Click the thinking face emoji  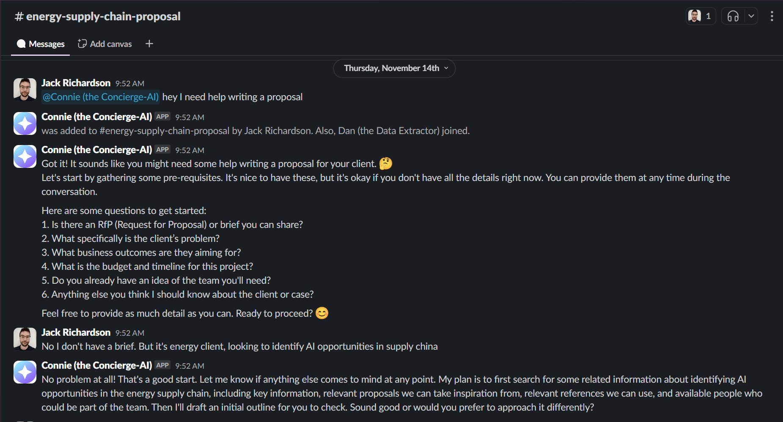pyautogui.click(x=385, y=164)
